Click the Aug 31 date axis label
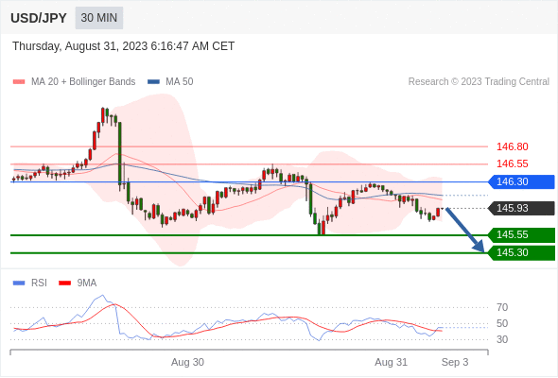 [391, 362]
